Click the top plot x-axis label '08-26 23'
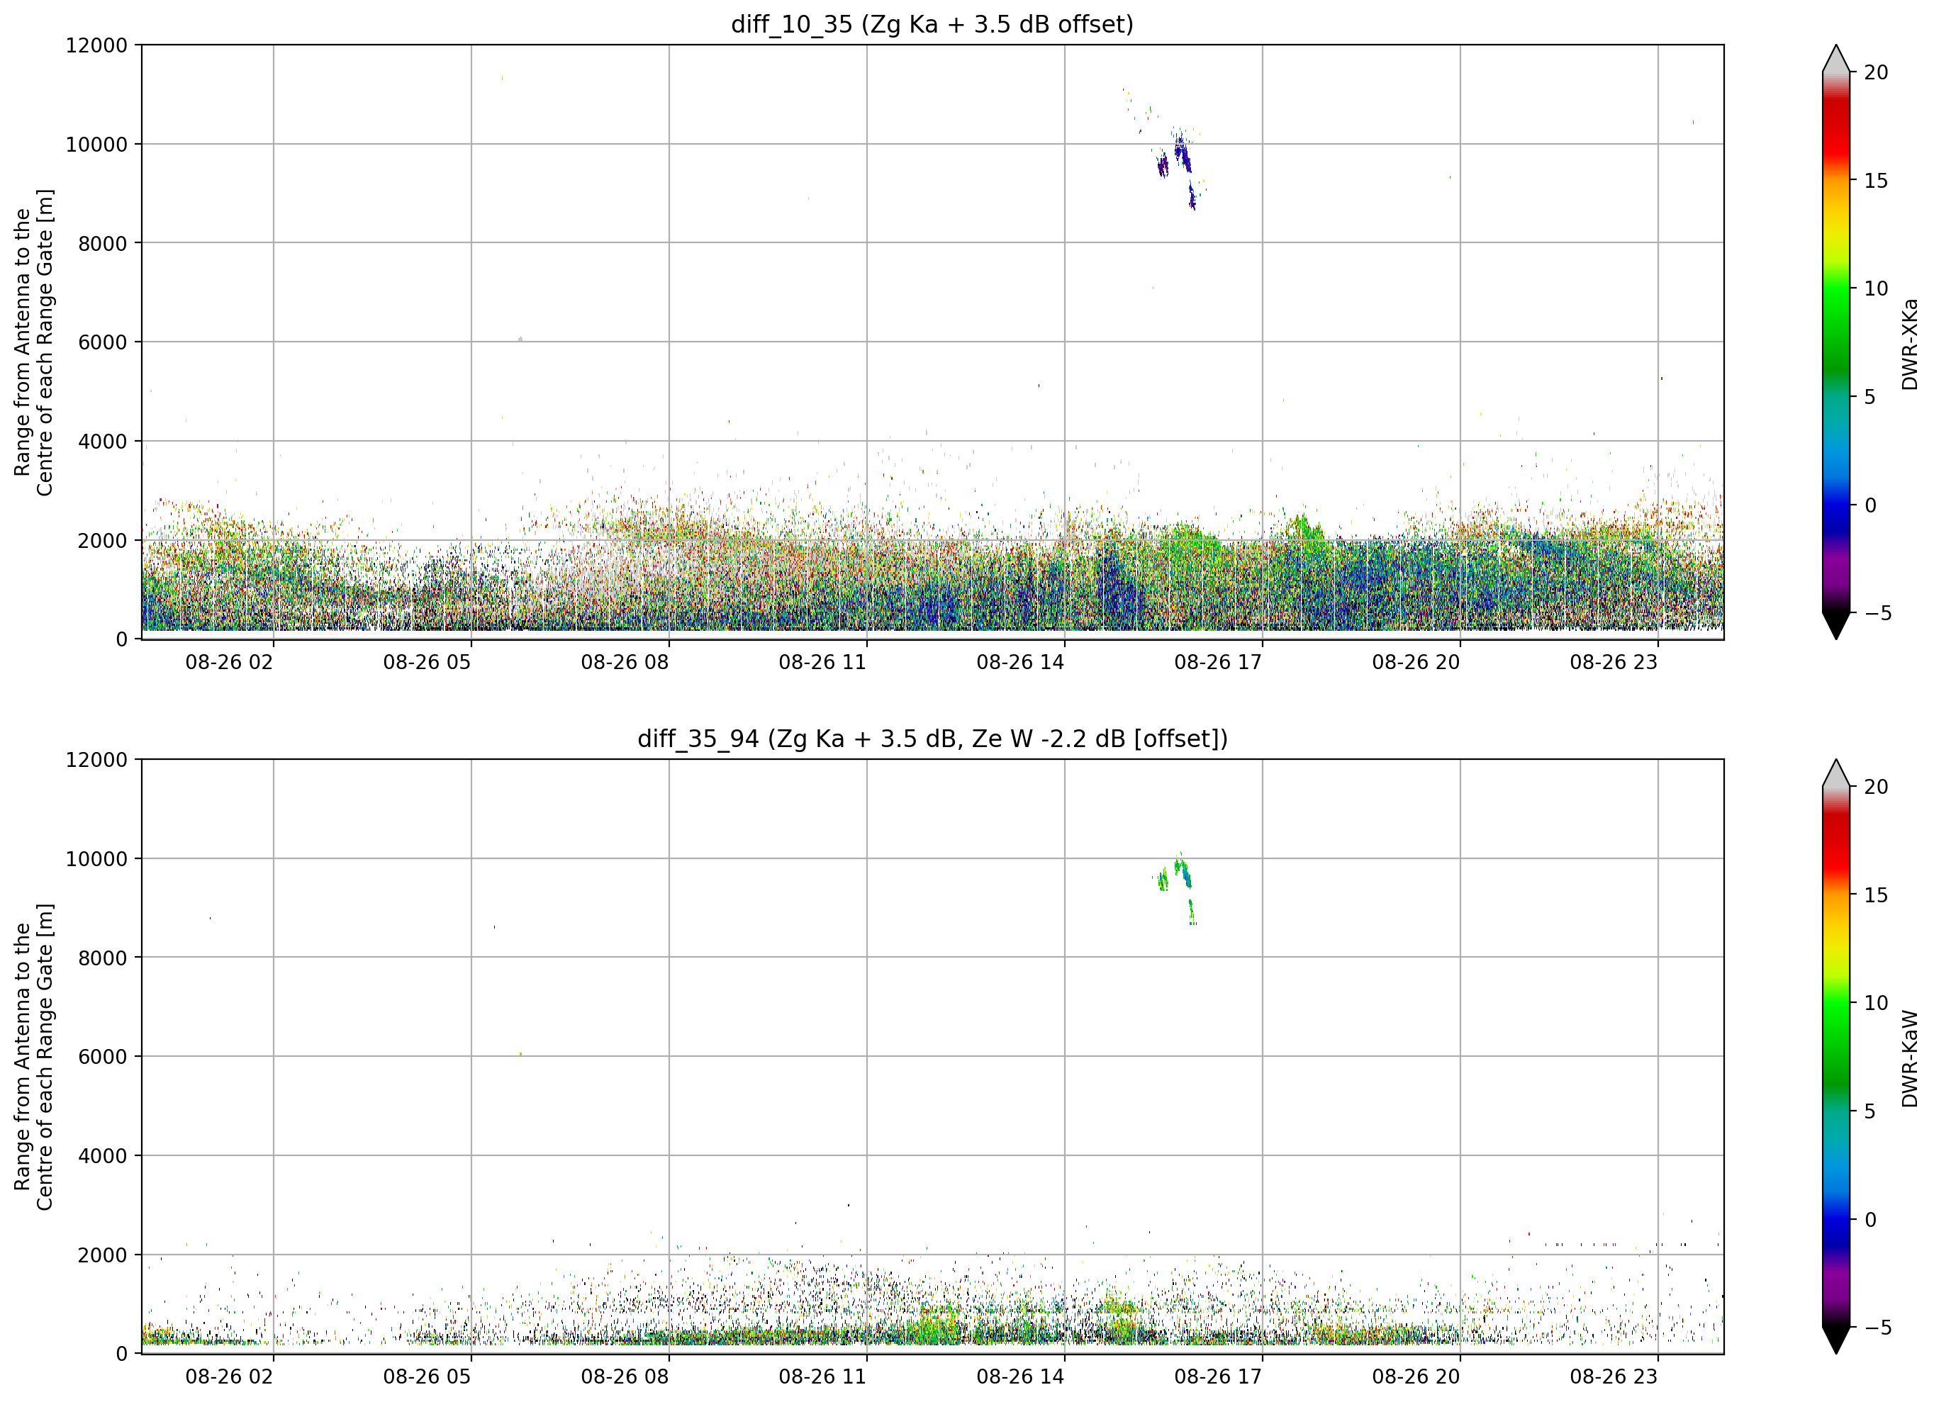The image size is (1934, 1402). (1614, 662)
